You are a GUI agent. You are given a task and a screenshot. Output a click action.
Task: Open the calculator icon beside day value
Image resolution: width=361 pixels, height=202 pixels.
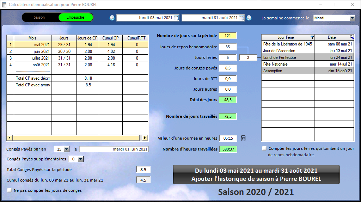pos(243,138)
